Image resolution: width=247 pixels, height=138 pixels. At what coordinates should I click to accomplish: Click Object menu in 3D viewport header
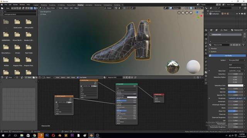[76, 8]
